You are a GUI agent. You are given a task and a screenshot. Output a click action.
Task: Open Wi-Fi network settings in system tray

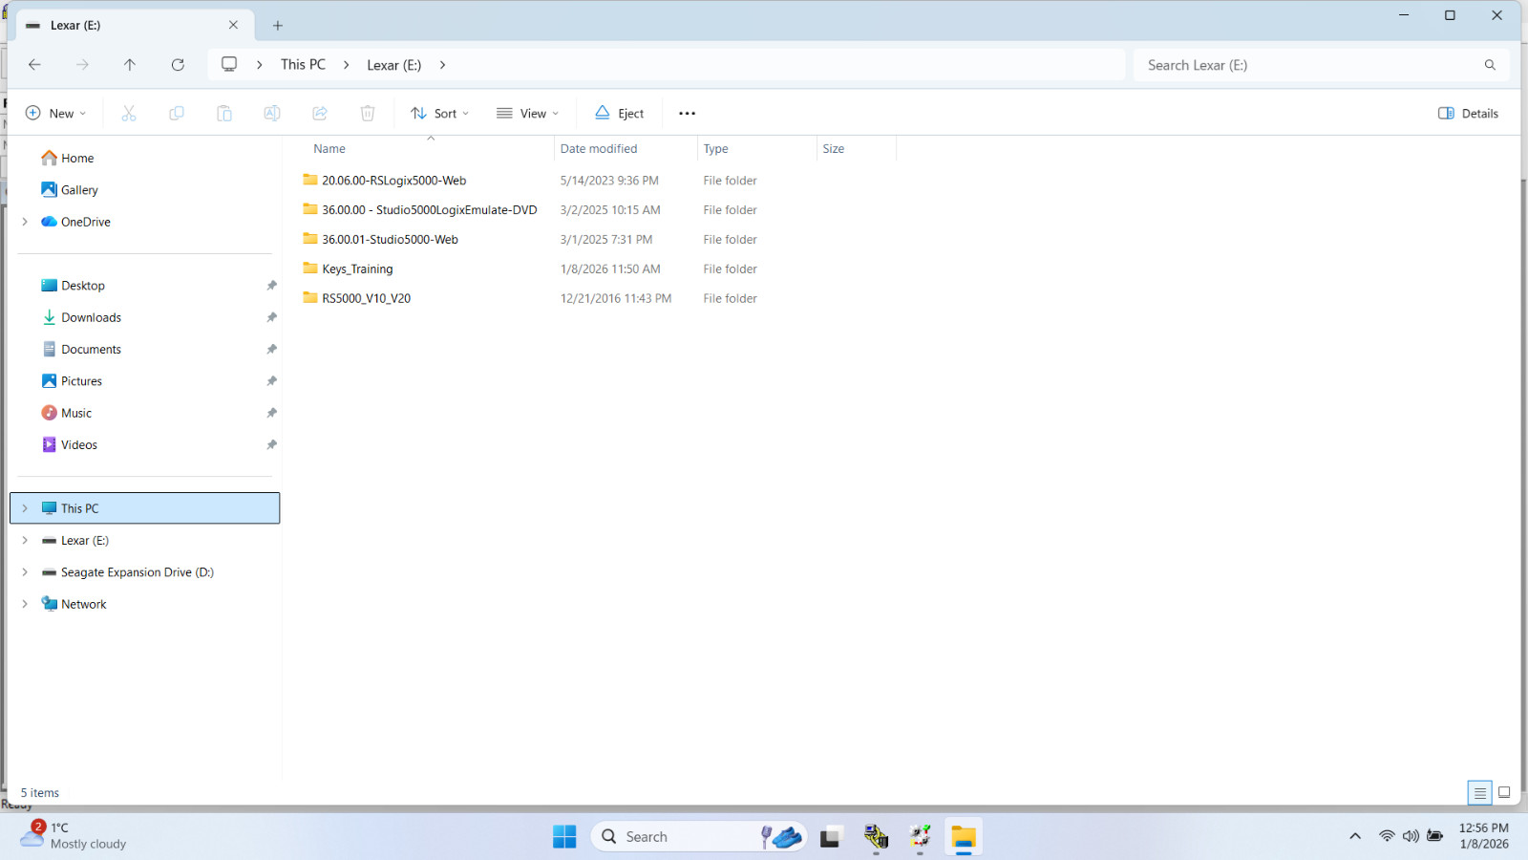(1387, 836)
